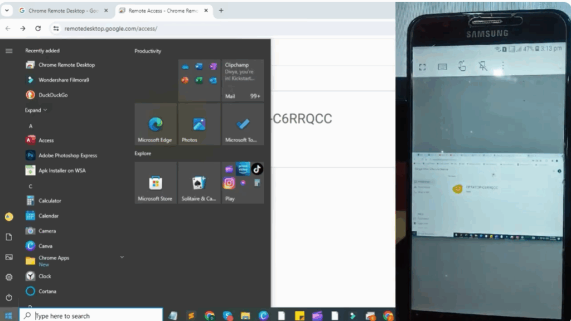Enter fullscreen mode in the remote session
The height and width of the screenshot is (321, 571).
click(422, 66)
